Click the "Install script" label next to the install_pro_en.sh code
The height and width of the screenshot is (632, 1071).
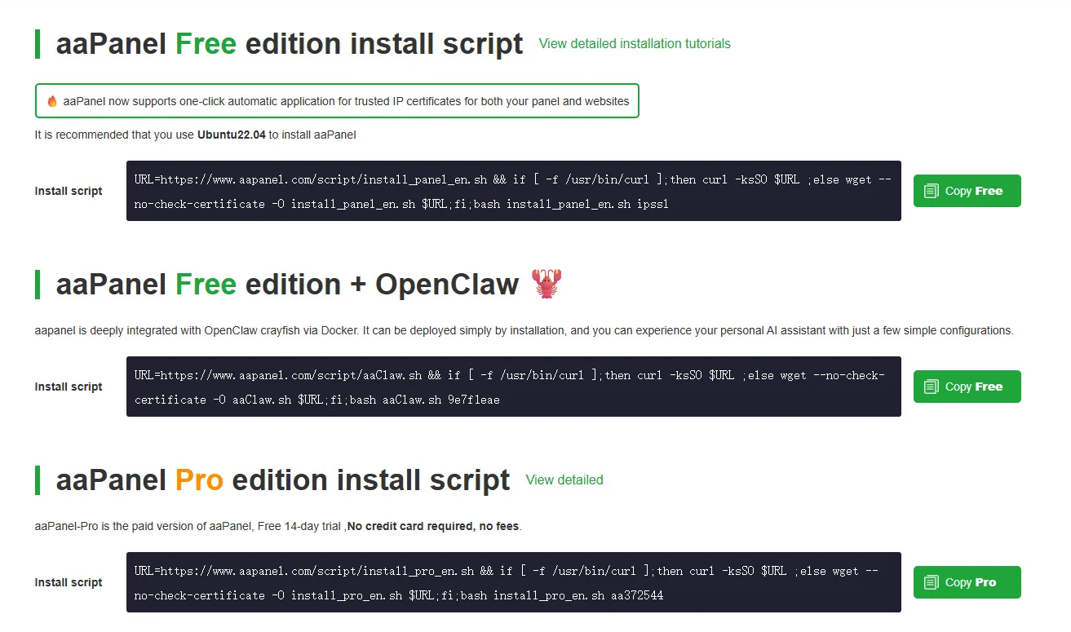click(69, 582)
